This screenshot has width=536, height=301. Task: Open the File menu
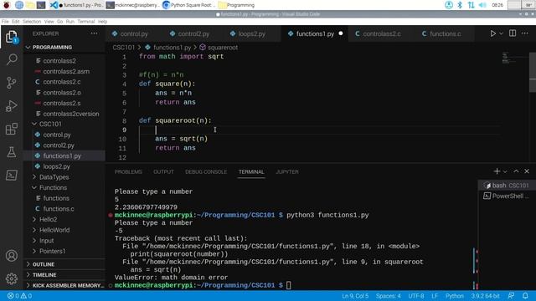coord(5,21)
